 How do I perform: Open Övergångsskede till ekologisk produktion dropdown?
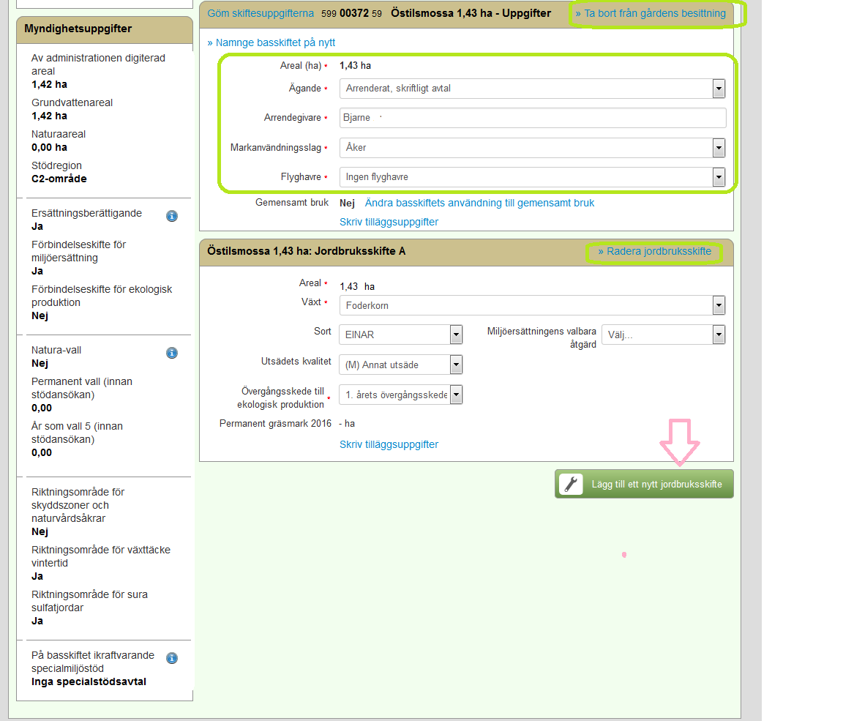(400, 395)
